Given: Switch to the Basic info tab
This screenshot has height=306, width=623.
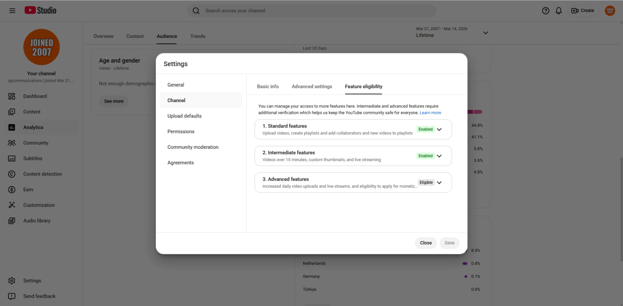Looking at the screenshot, I should [x=268, y=87].
